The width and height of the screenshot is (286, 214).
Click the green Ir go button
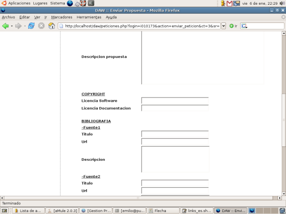(x=233, y=26)
